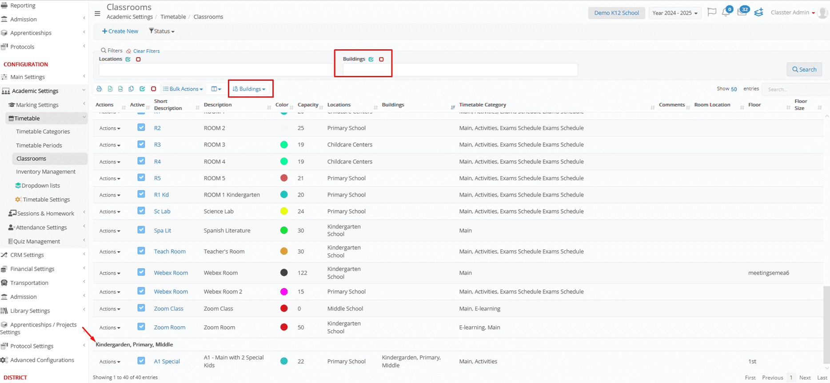Copy table data with the copy icon
Viewport: 830px width, 383px height.
(x=131, y=89)
